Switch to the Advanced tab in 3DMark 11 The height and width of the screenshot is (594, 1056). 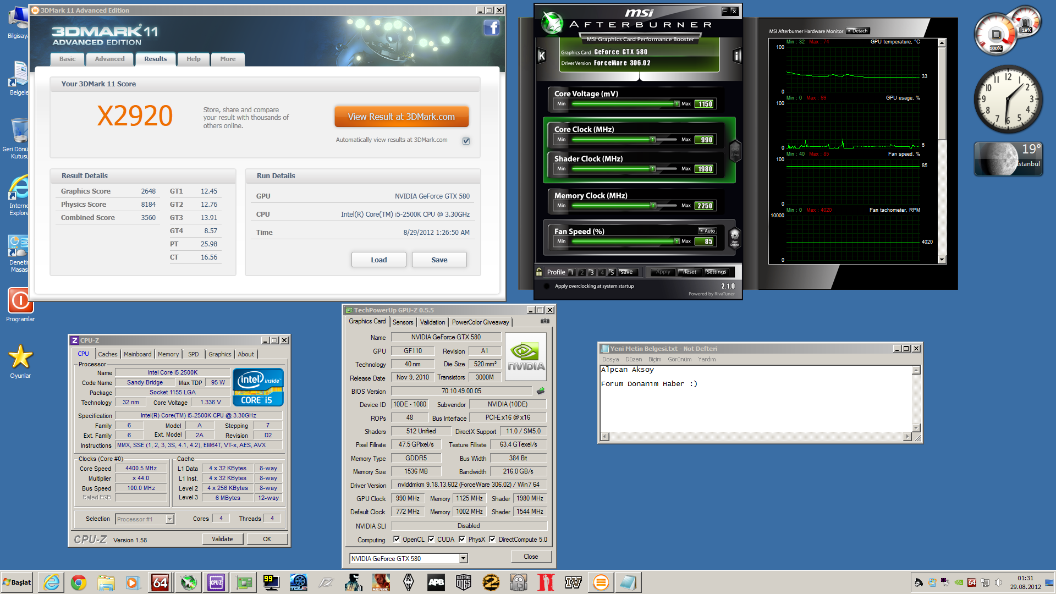tap(109, 59)
